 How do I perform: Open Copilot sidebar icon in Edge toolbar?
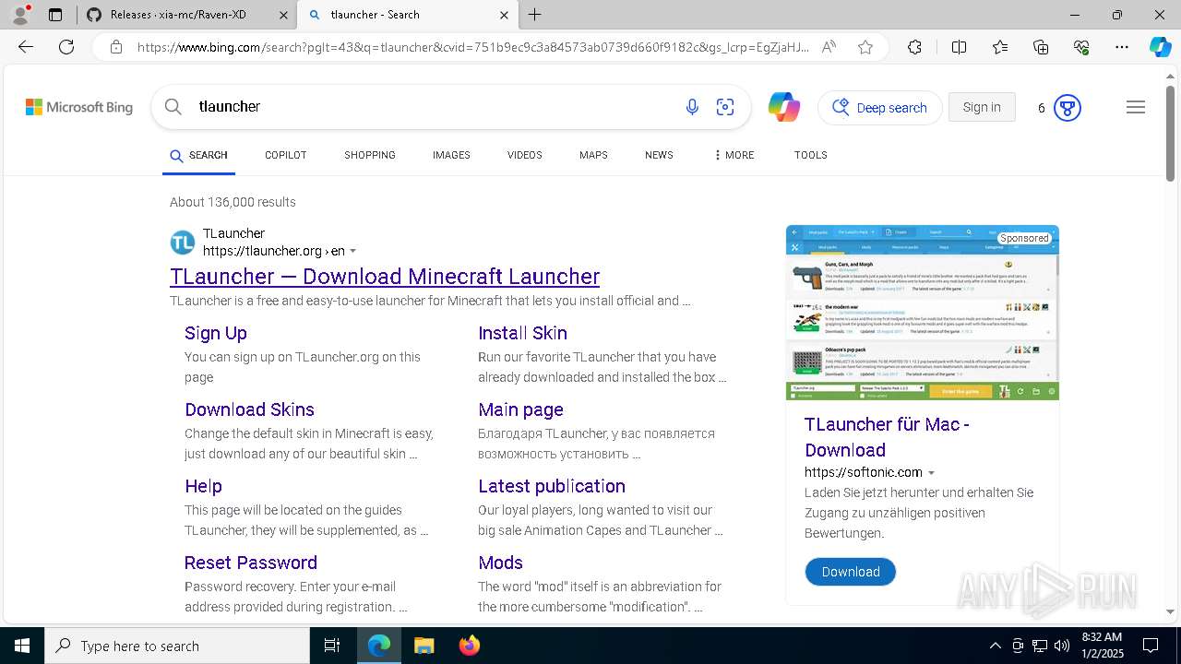pyautogui.click(x=1160, y=47)
